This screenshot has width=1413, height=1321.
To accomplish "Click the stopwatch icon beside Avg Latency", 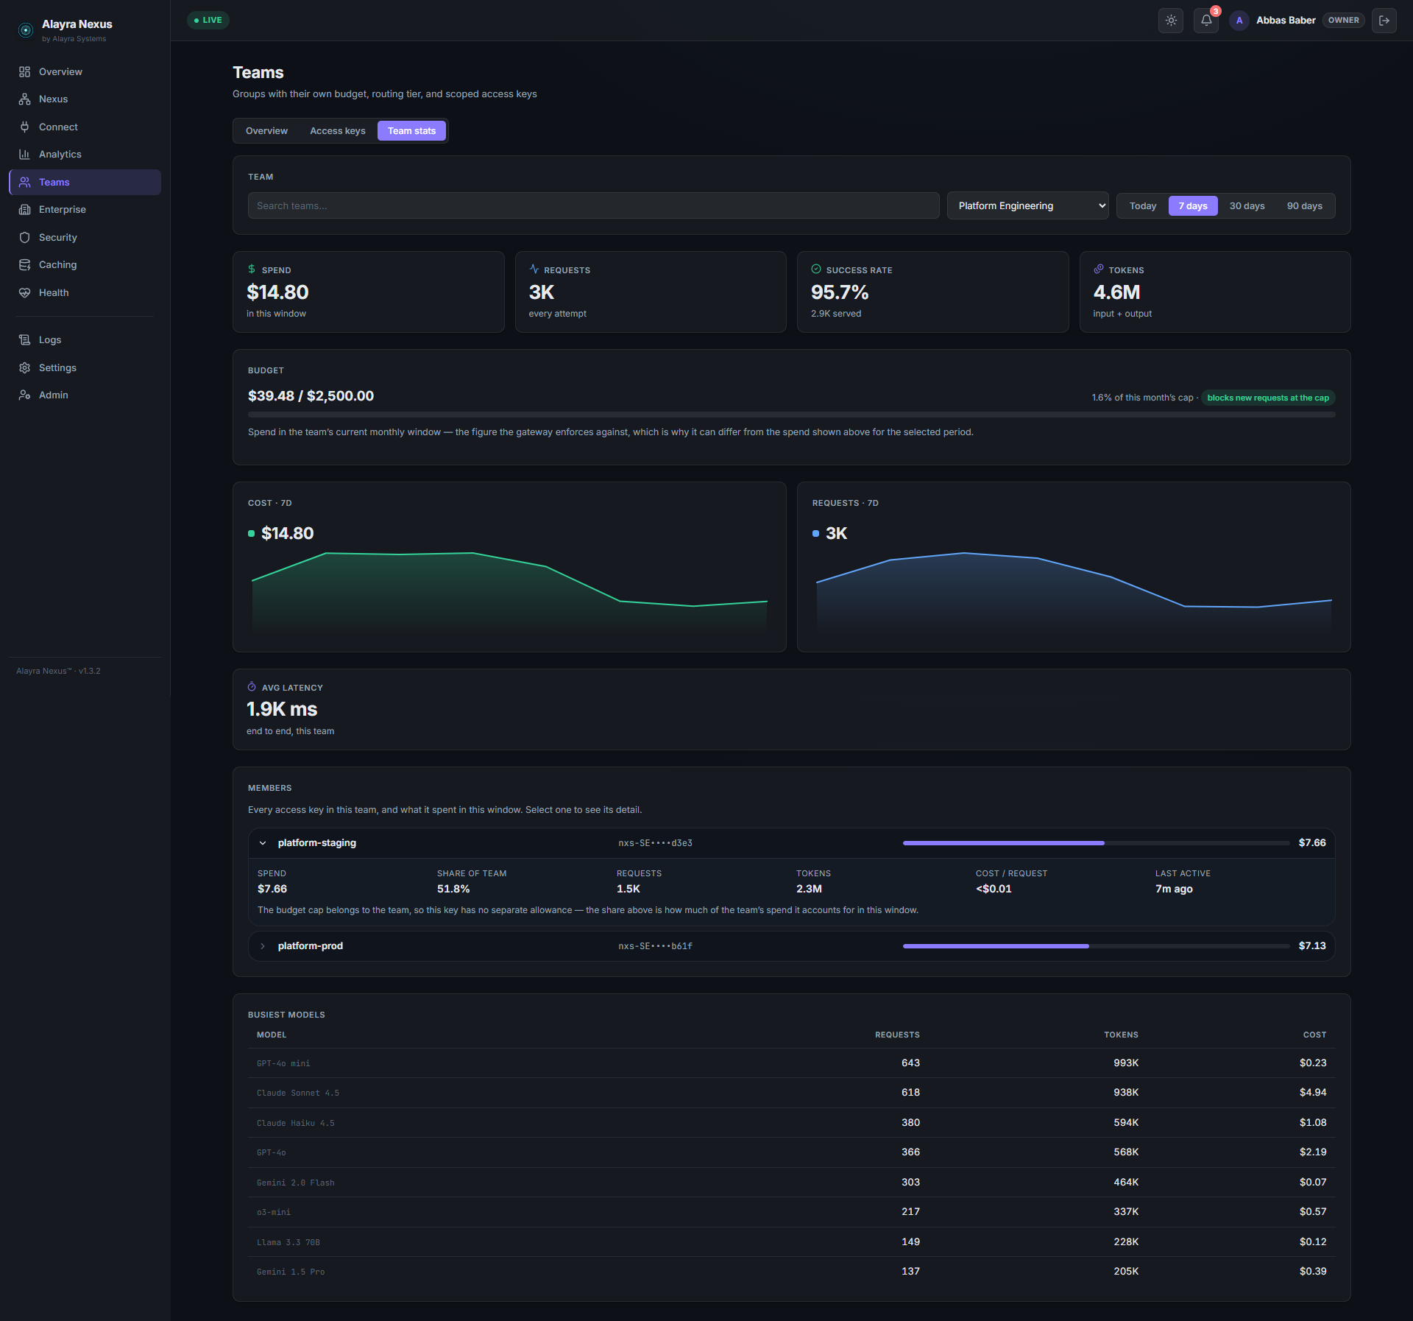I will coord(252,687).
